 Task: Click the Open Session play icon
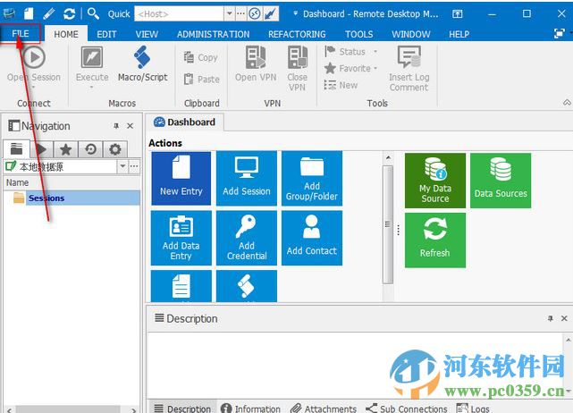(x=34, y=57)
